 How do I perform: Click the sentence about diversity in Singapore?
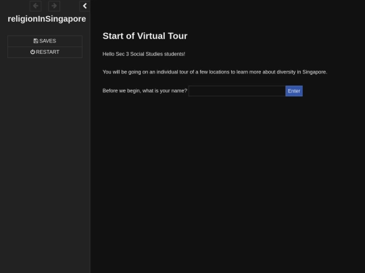point(215,72)
